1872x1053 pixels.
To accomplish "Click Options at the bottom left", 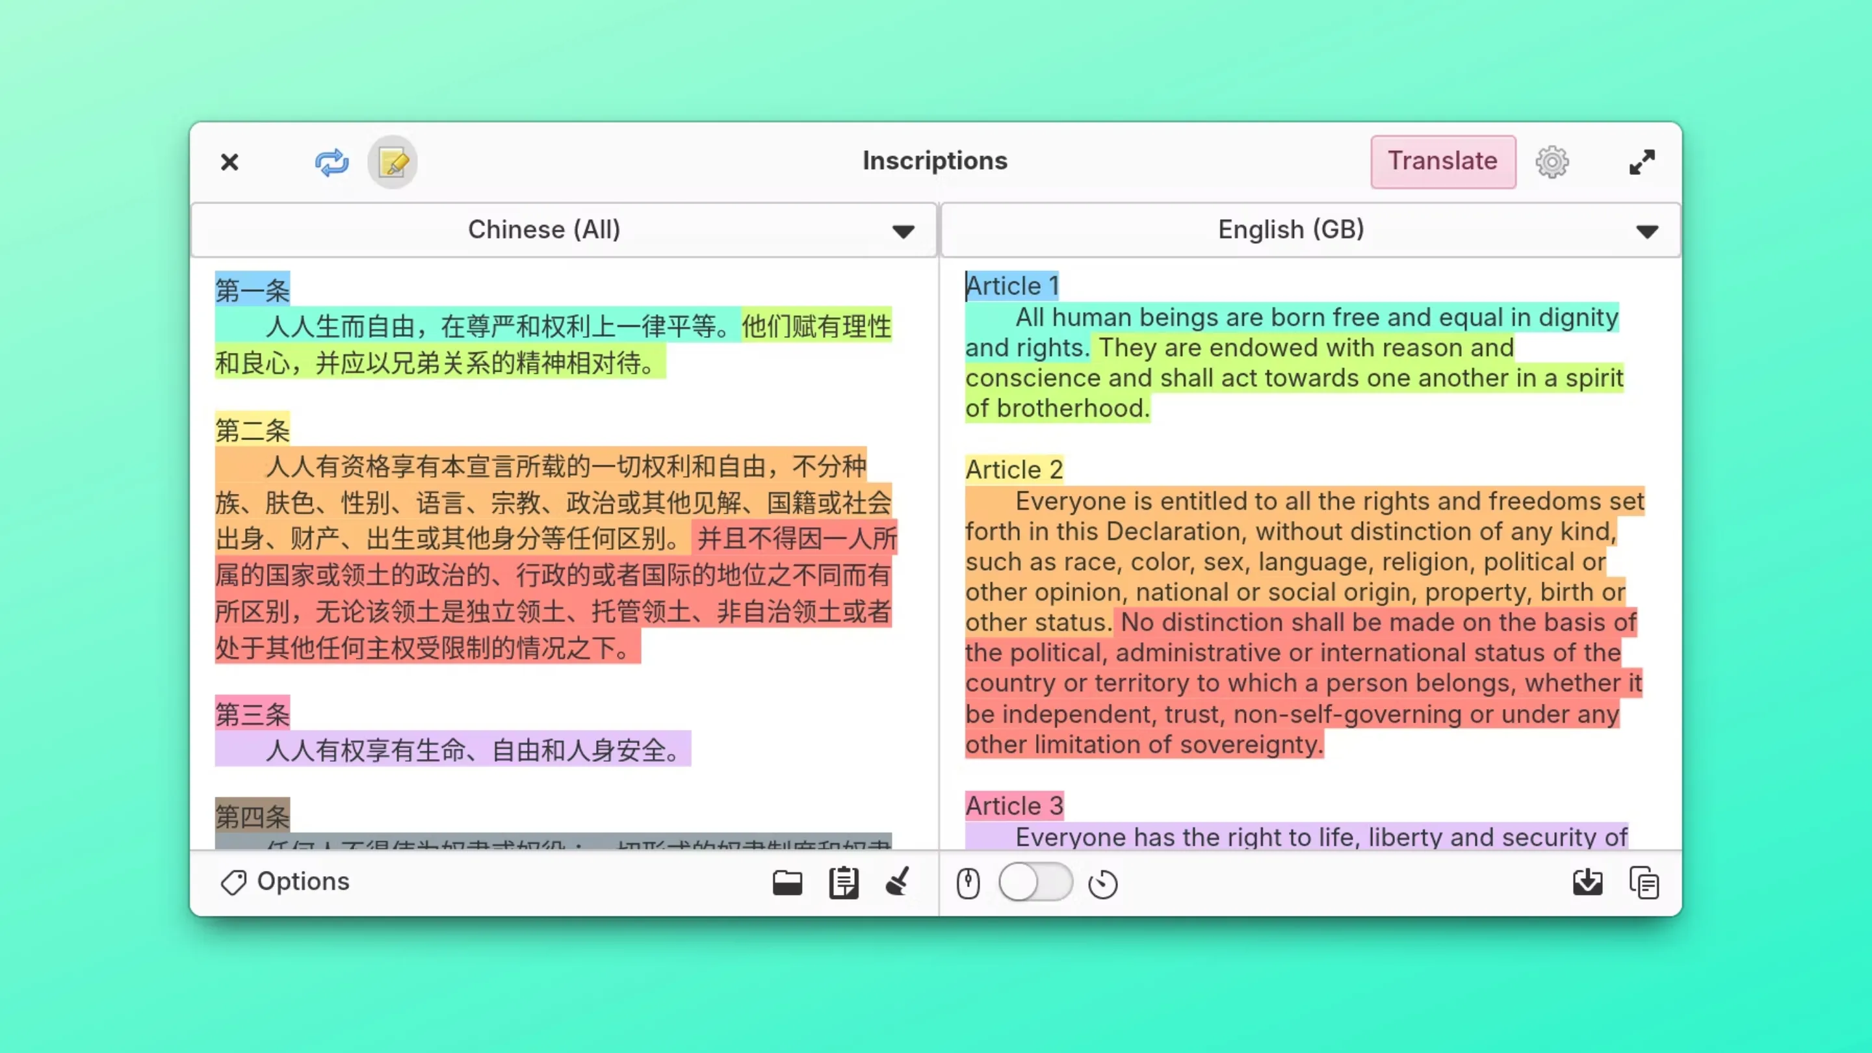I will [285, 881].
